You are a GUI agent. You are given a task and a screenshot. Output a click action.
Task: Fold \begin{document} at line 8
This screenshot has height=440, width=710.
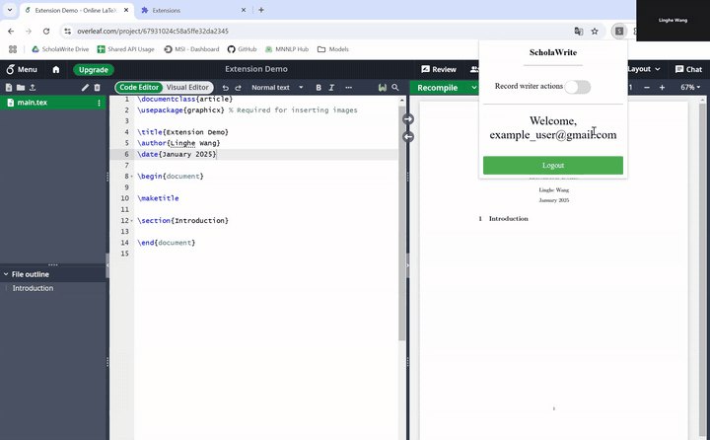[132, 177]
